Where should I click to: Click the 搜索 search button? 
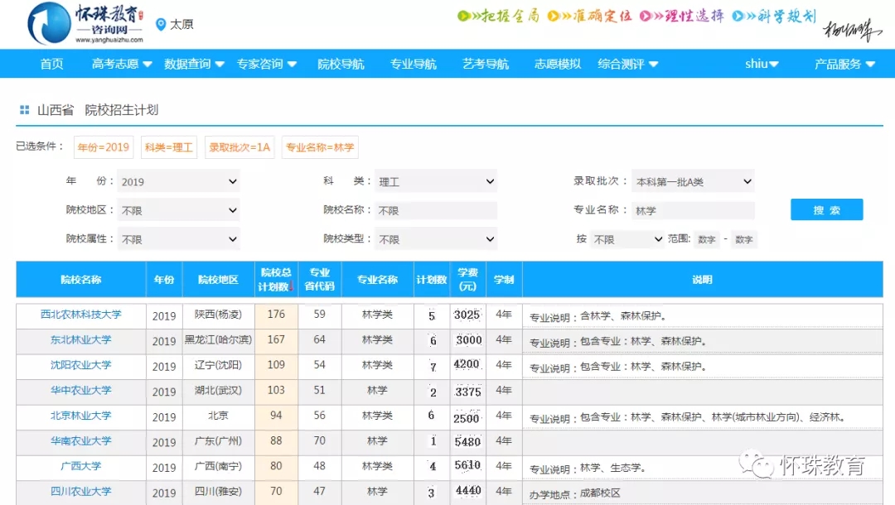[x=826, y=209]
